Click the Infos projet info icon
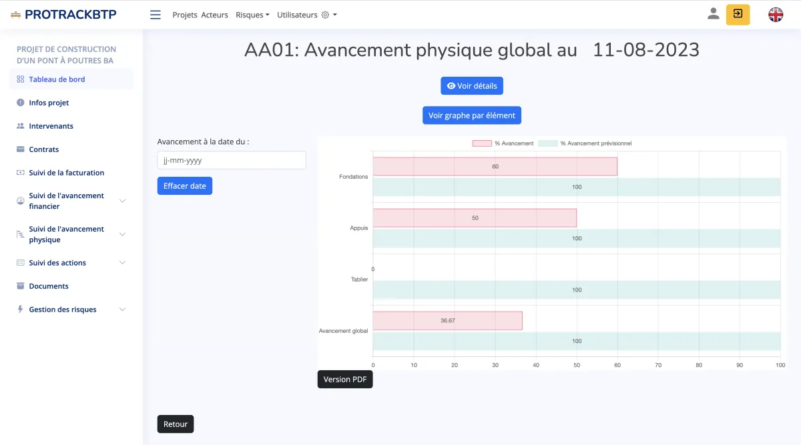The height and width of the screenshot is (445, 801). [20, 103]
